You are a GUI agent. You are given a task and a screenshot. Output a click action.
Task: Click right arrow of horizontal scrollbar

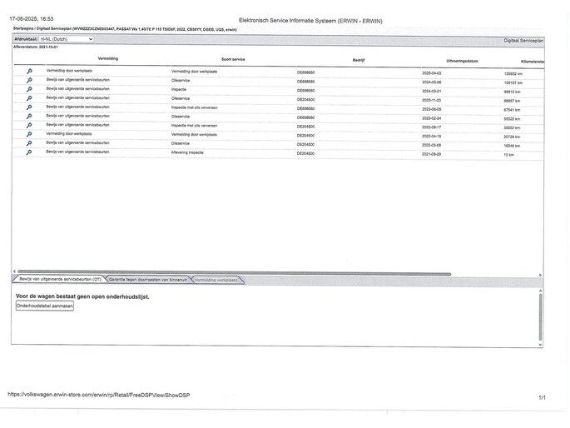coord(540,273)
